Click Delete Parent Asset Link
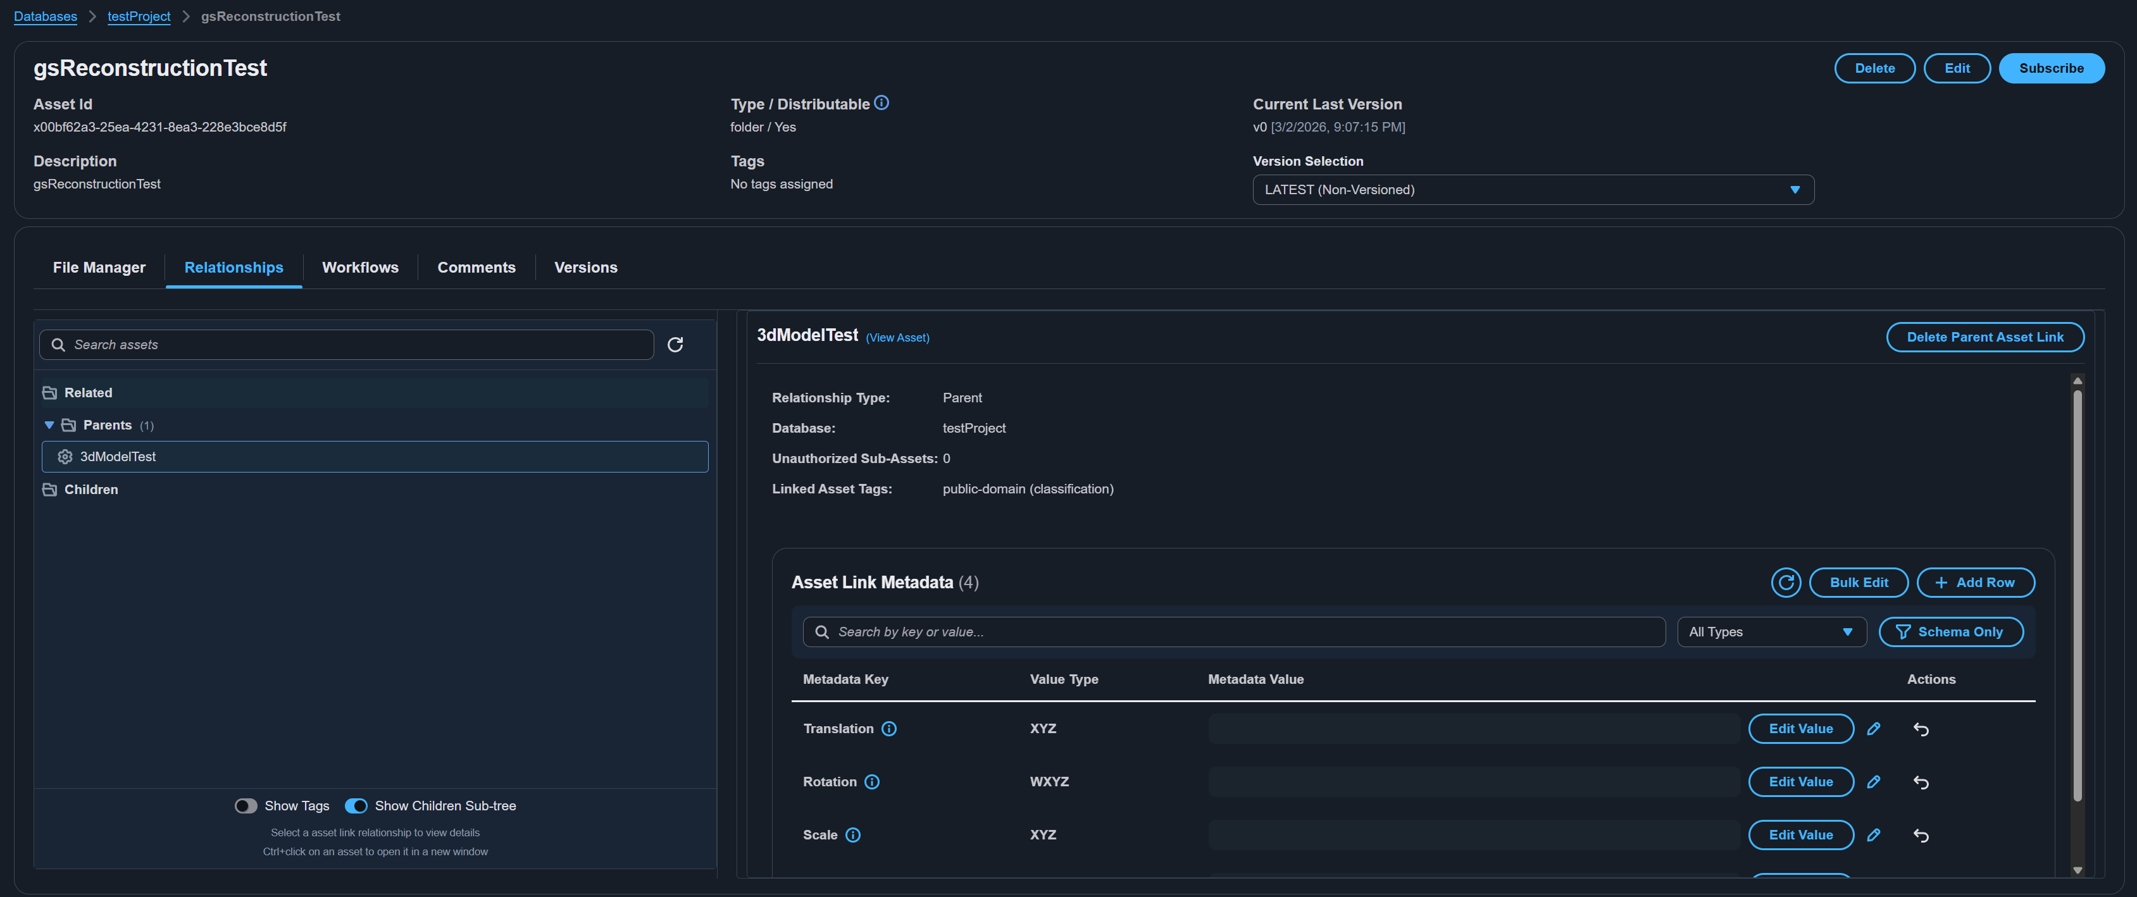This screenshot has height=897, width=2137. click(x=1984, y=337)
